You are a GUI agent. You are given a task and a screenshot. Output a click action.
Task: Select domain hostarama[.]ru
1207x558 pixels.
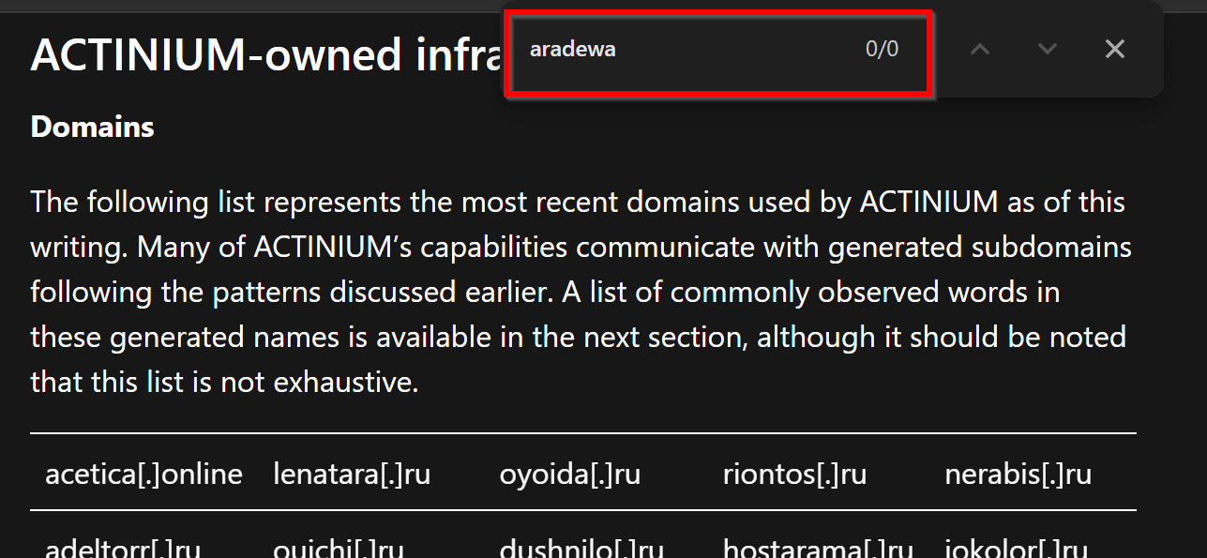point(818,548)
